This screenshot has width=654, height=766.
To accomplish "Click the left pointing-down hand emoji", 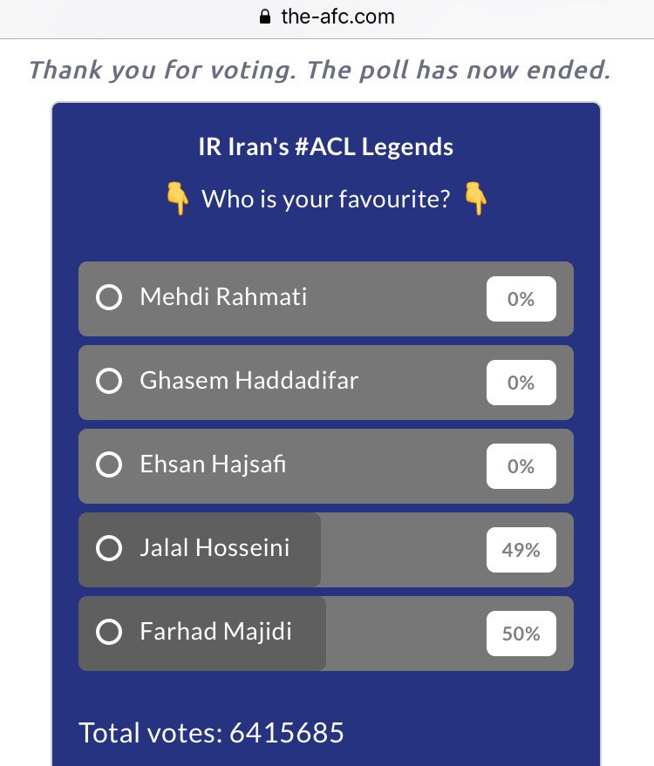I will click(178, 200).
